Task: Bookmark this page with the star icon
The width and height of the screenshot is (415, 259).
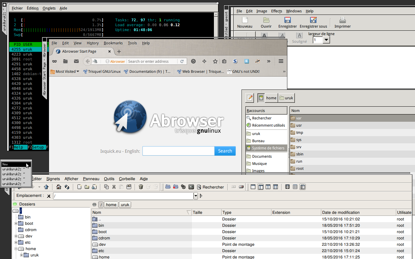Action: [x=215, y=61]
